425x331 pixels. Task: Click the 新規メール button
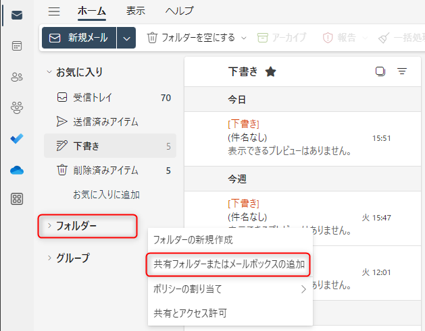79,38
